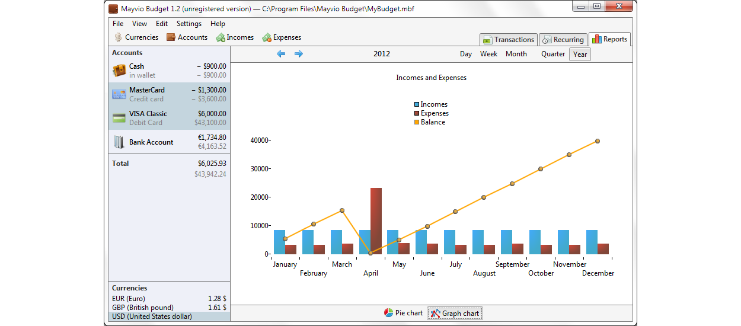741x326 pixels.
Task: Pick the Bank Account entry
Action: point(169,142)
